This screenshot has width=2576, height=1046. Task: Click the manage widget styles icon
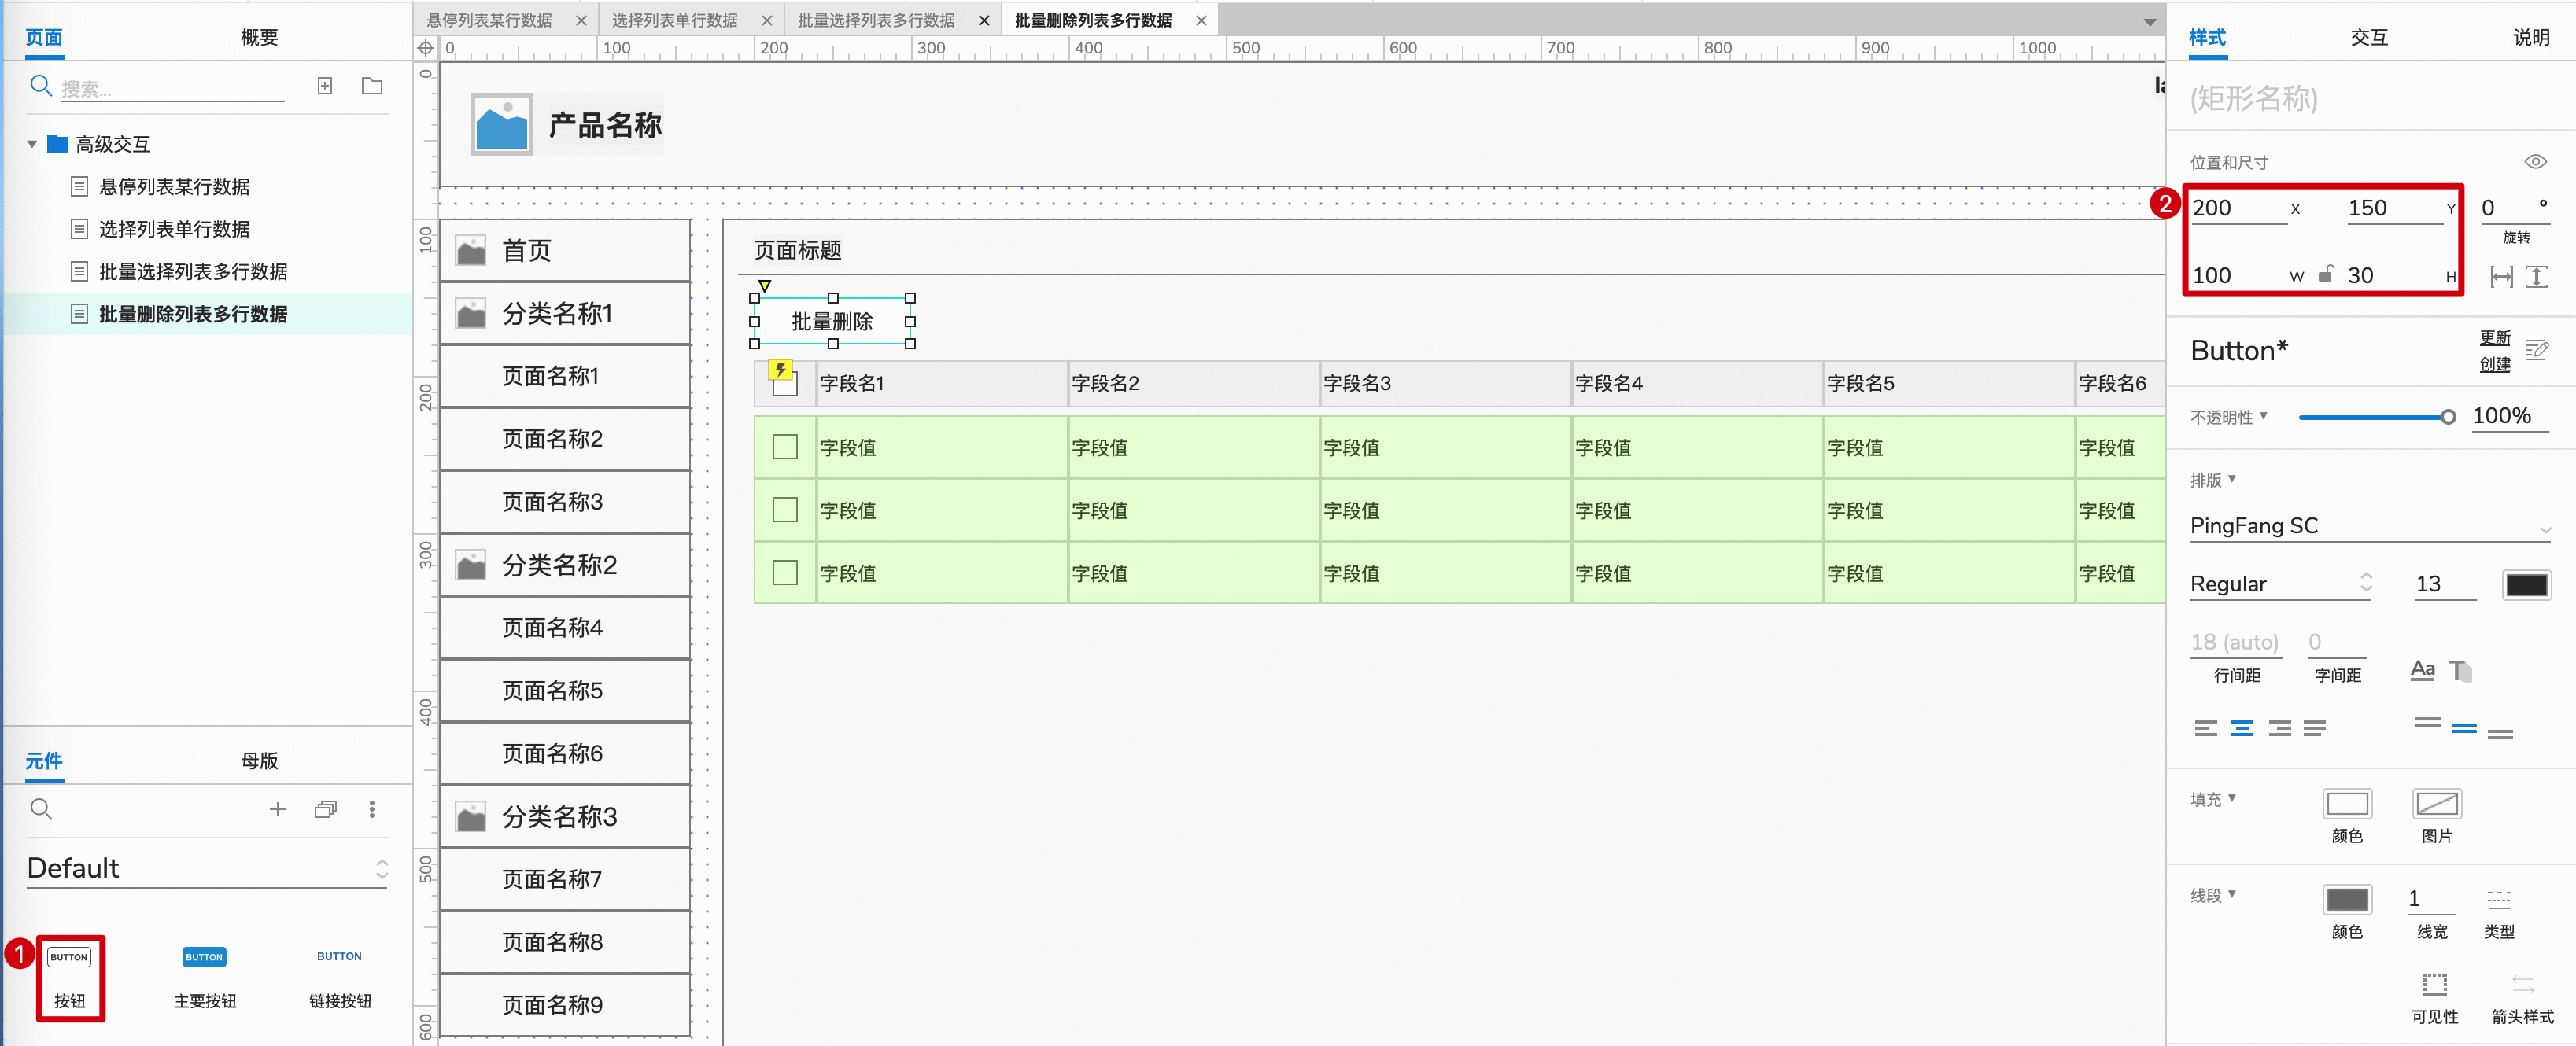coord(2537,350)
